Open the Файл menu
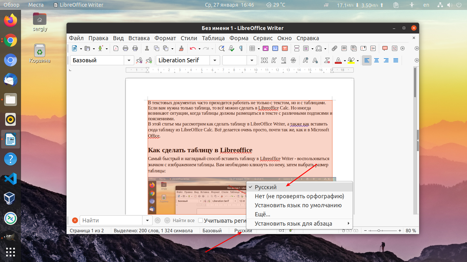The image size is (467, 262). coord(76,38)
